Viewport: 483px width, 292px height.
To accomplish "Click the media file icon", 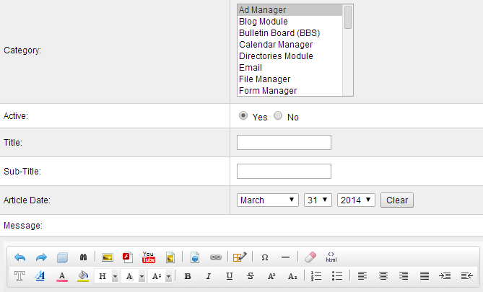I will 170,257.
